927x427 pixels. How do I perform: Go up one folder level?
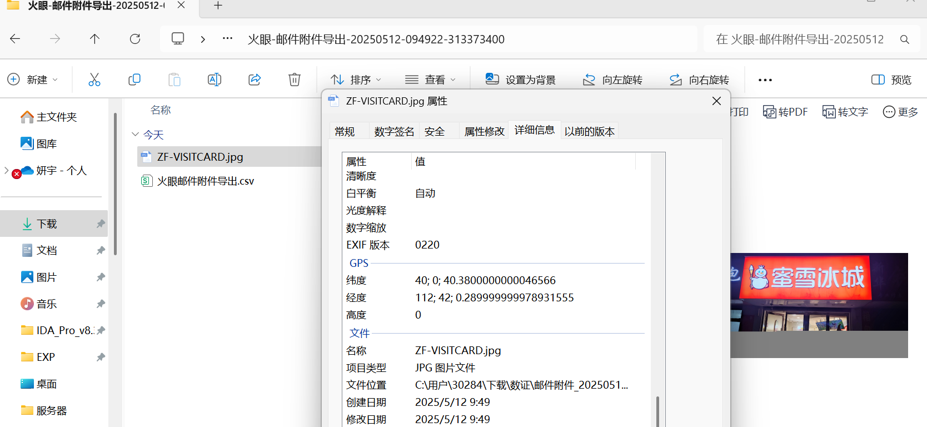click(94, 39)
